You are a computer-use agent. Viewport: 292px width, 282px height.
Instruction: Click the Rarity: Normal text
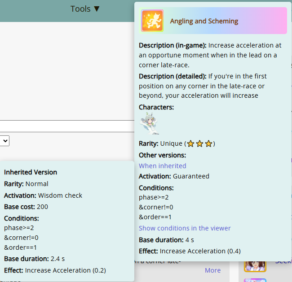[x=26, y=184]
